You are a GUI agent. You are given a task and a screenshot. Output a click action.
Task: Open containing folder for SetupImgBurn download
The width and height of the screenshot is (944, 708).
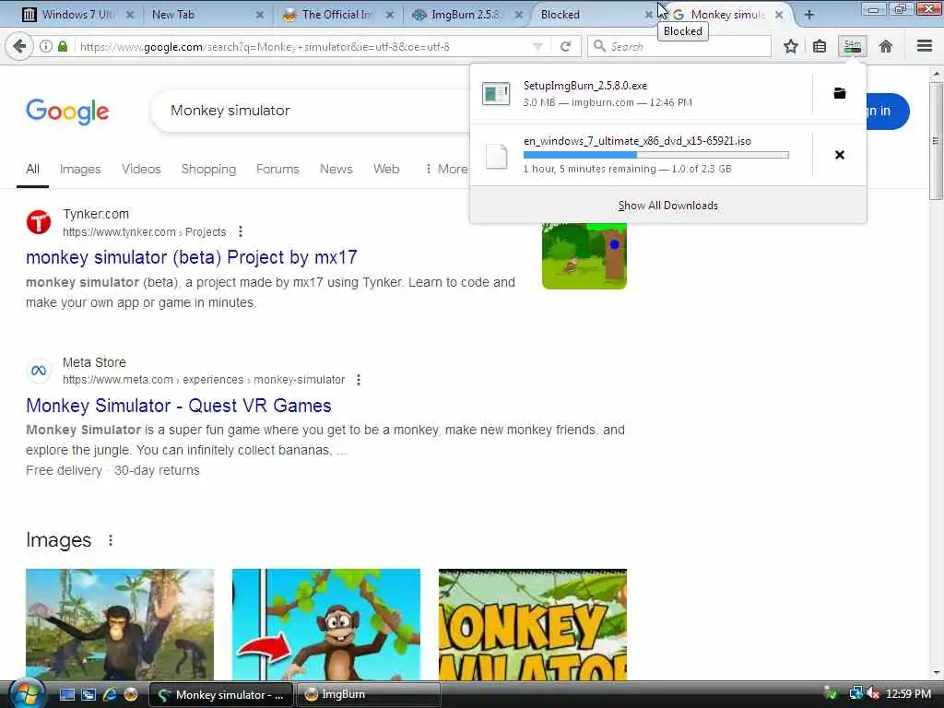(x=839, y=93)
